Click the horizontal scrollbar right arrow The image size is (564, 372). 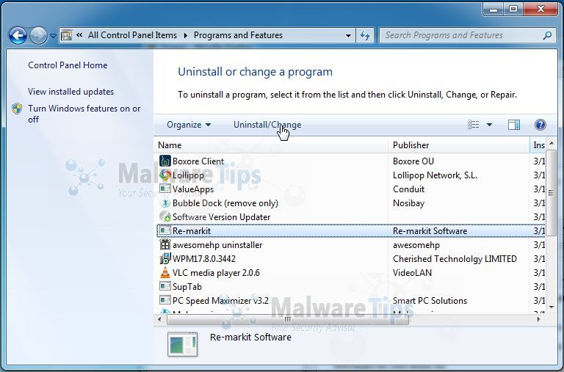point(538,319)
